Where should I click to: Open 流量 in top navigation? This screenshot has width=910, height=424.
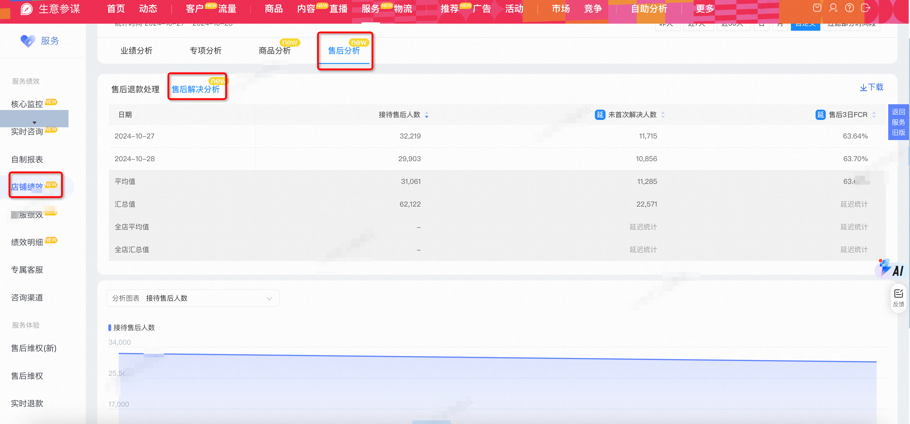[227, 9]
